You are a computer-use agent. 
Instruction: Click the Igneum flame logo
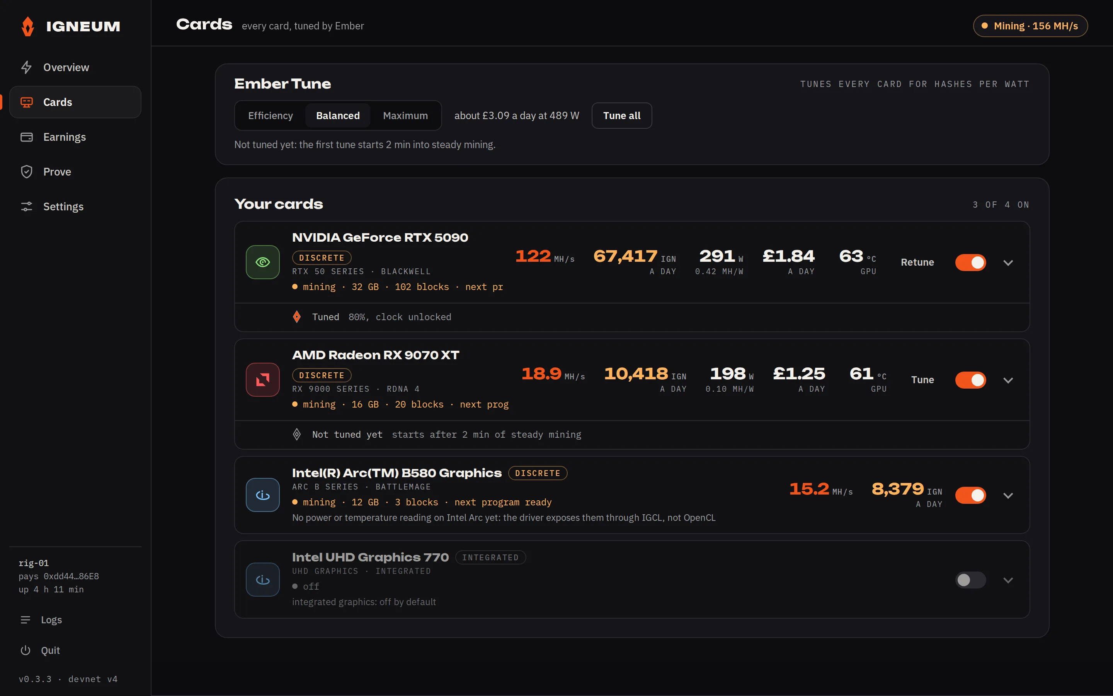pos(27,26)
